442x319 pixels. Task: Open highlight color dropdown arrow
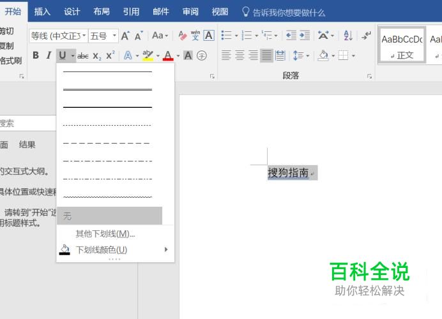(x=158, y=56)
